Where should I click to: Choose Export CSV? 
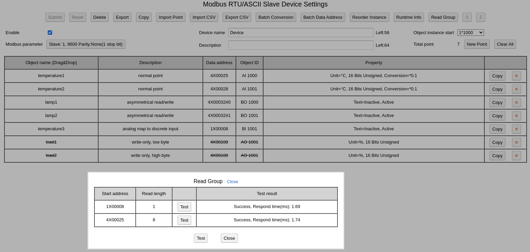click(x=237, y=17)
